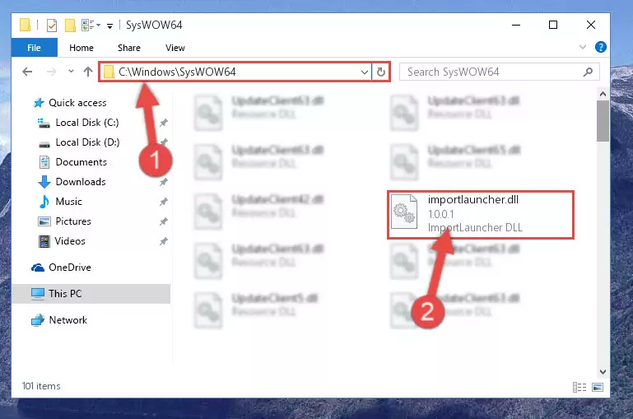
Task: Click the folder icon in the address bar
Action: pyautogui.click(x=109, y=72)
